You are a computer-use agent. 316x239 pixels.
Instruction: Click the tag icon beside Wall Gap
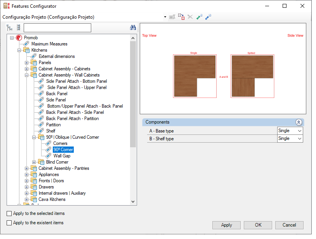tap(49, 156)
